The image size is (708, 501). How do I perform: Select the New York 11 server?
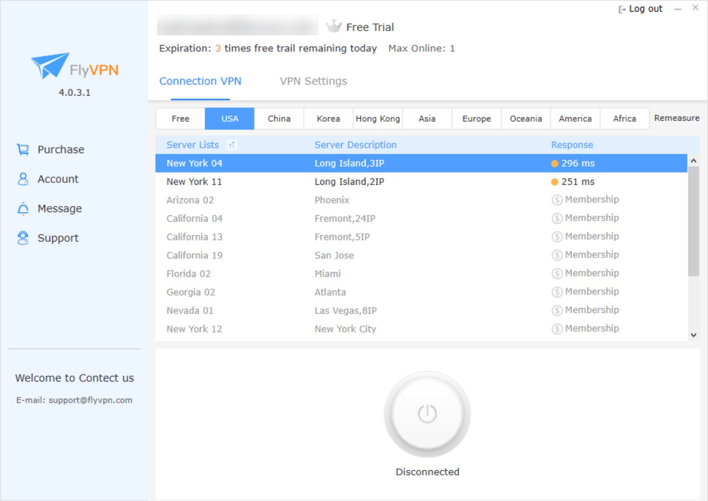tap(194, 182)
